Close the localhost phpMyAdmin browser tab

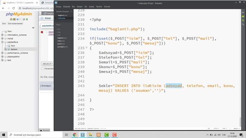[37, 3]
